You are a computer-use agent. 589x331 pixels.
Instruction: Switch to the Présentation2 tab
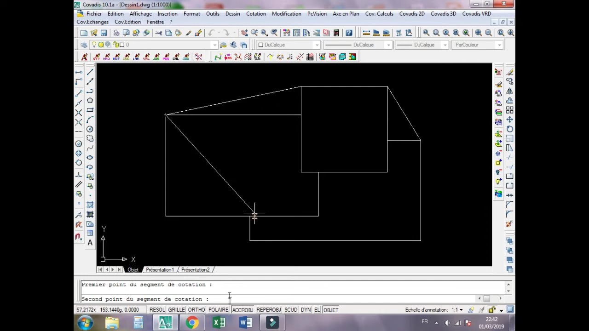pos(195,270)
